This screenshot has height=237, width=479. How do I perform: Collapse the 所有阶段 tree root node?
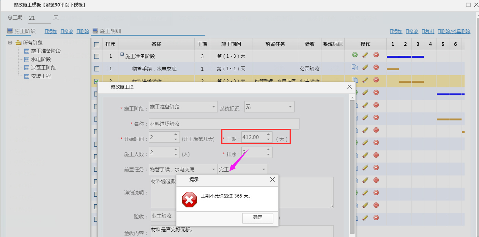pyautogui.click(x=10, y=43)
